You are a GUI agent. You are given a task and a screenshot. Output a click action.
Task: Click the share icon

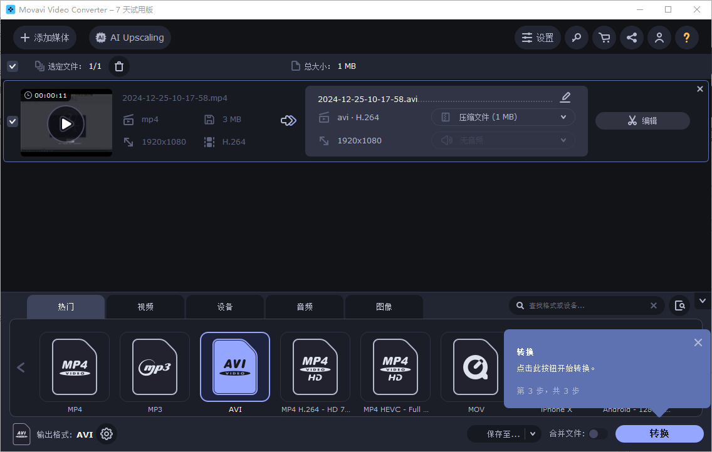(631, 38)
